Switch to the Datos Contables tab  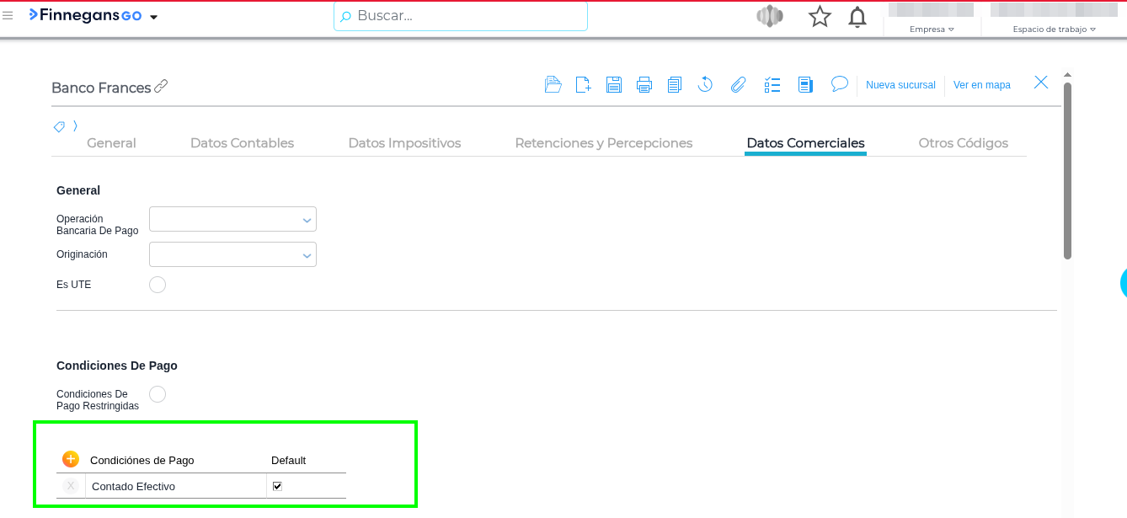pos(242,143)
